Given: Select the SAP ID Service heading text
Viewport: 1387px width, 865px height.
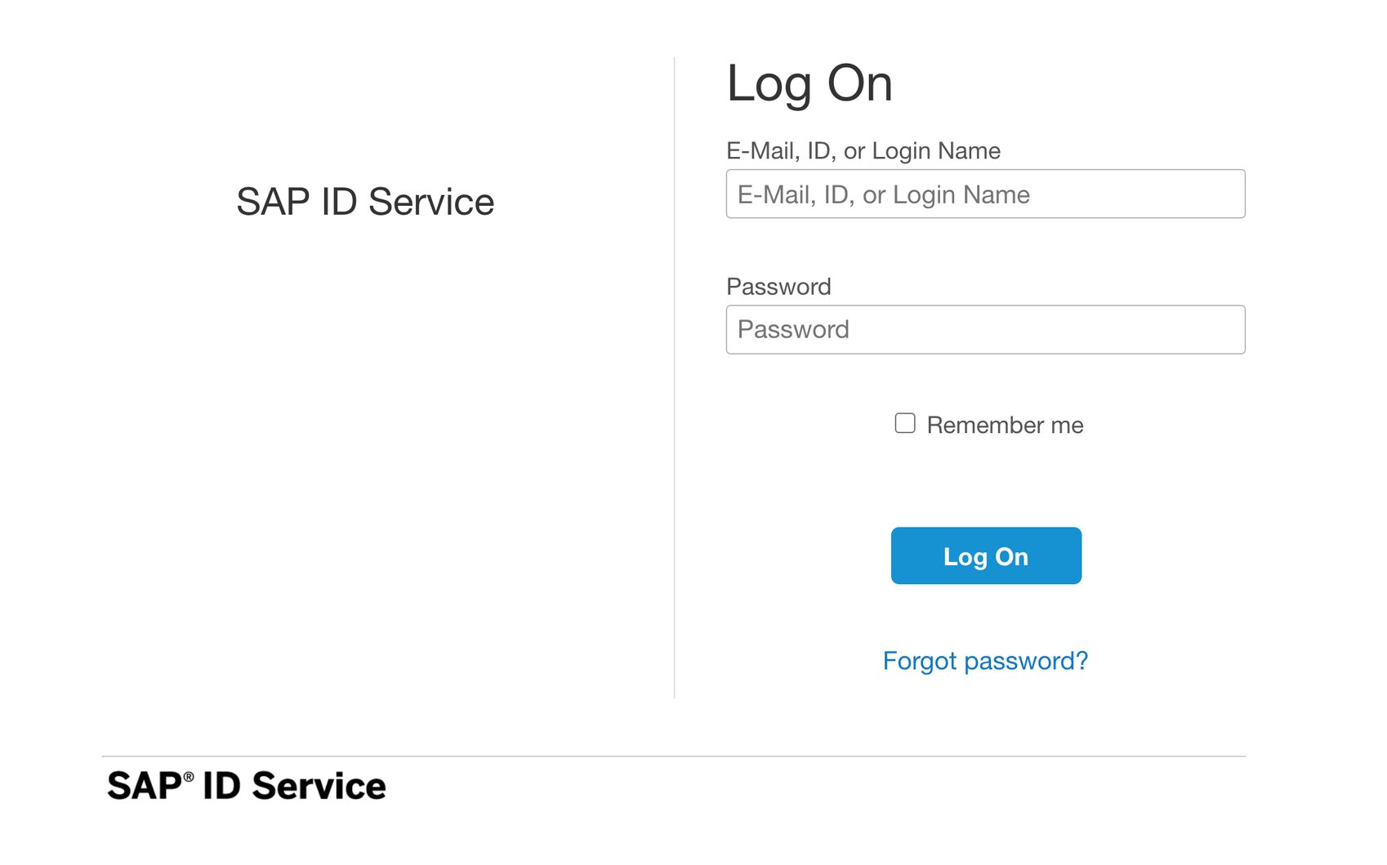Looking at the screenshot, I should (x=364, y=201).
